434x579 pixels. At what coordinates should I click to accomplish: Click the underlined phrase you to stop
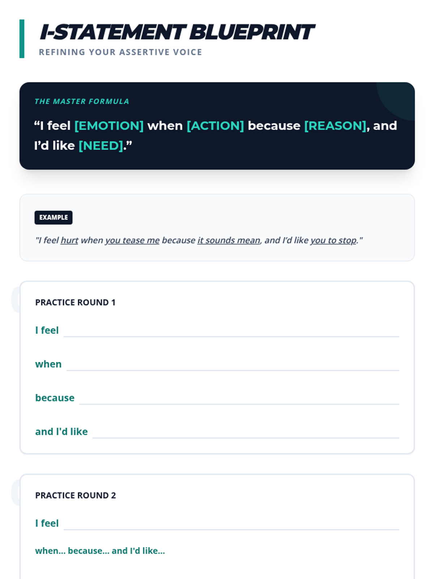click(333, 240)
